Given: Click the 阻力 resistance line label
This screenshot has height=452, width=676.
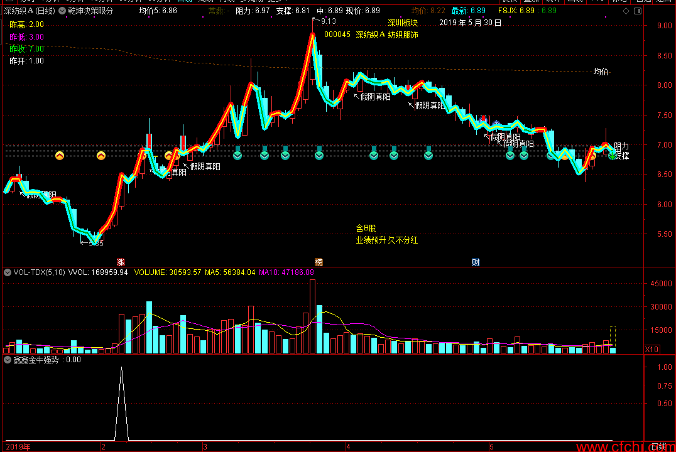Looking at the screenshot, I should (x=621, y=146).
